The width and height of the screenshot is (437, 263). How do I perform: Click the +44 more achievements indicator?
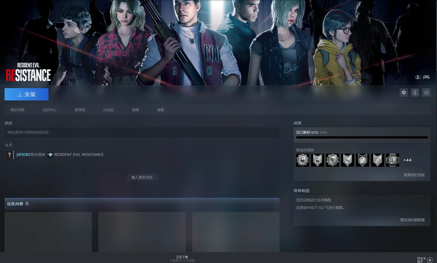(407, 160)
